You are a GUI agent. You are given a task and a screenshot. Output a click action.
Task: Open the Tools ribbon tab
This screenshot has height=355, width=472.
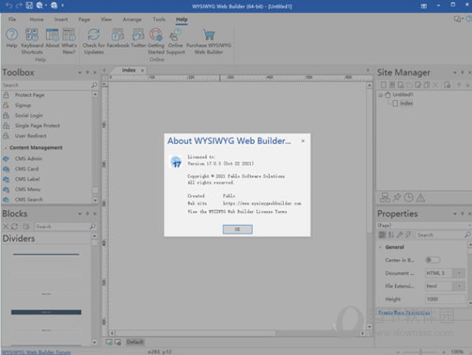click(159, 19)
